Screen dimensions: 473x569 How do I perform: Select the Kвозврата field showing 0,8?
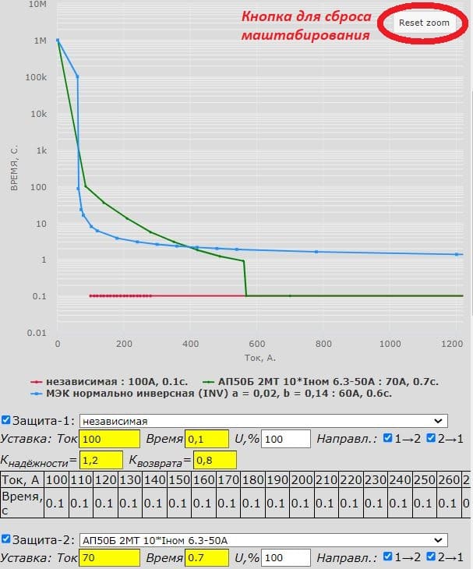(214, 460)
